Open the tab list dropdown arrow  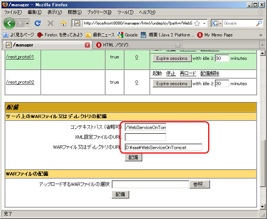tap(262, 45)
